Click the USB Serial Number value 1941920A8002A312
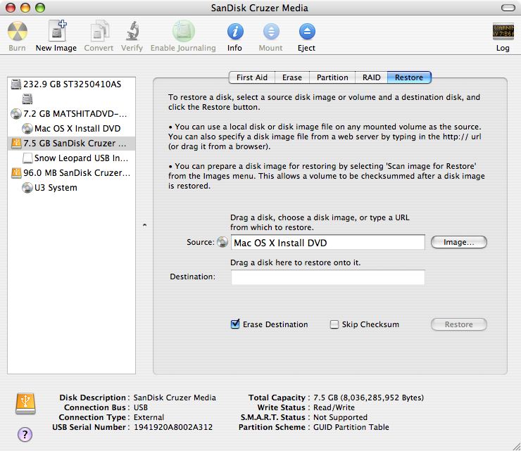 173,427
